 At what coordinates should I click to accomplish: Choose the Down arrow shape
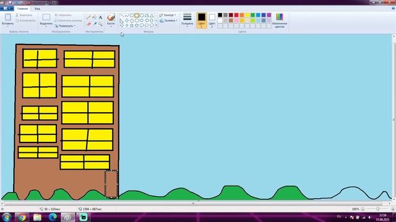(x=122, y=25)
